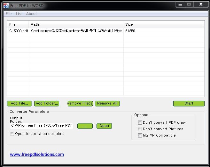Click the Add Folder... button
The height and width of the screenshot is (167, 210).
point(47,104)
